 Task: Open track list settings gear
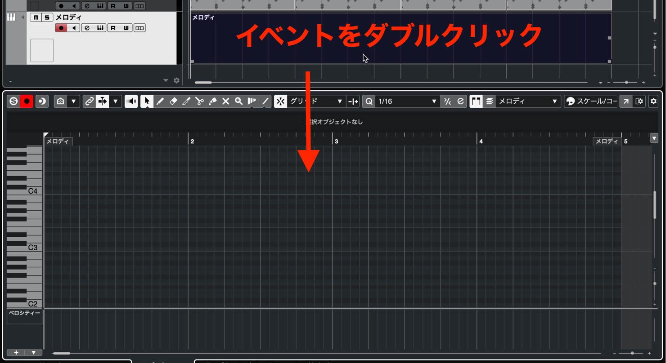176,80
